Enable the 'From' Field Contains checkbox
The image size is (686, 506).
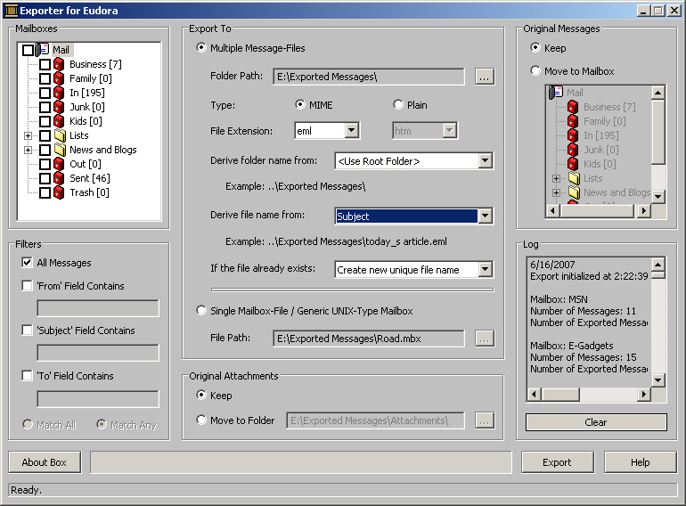point(28,286)
